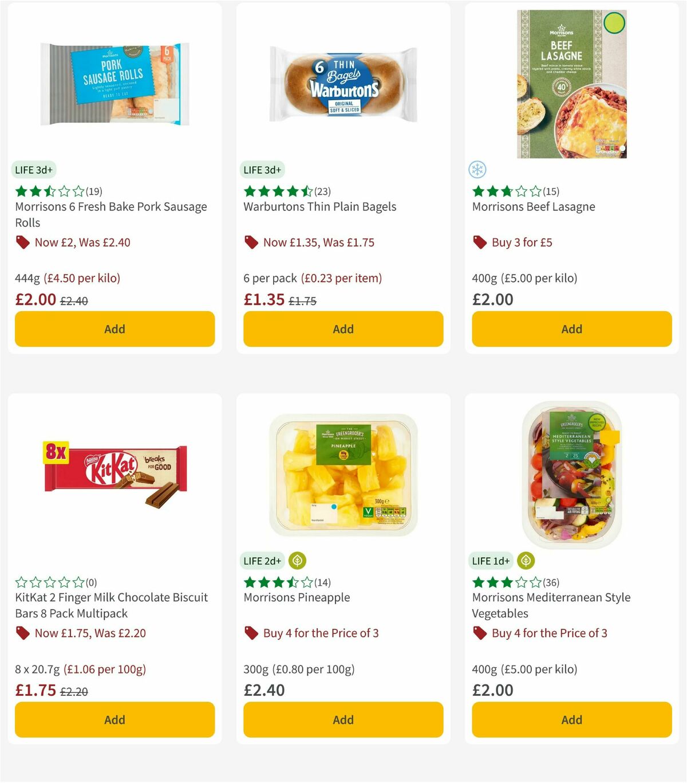
Task: Click Add on the KitKat 2 Finger multipack
Action: click(114, 719)
